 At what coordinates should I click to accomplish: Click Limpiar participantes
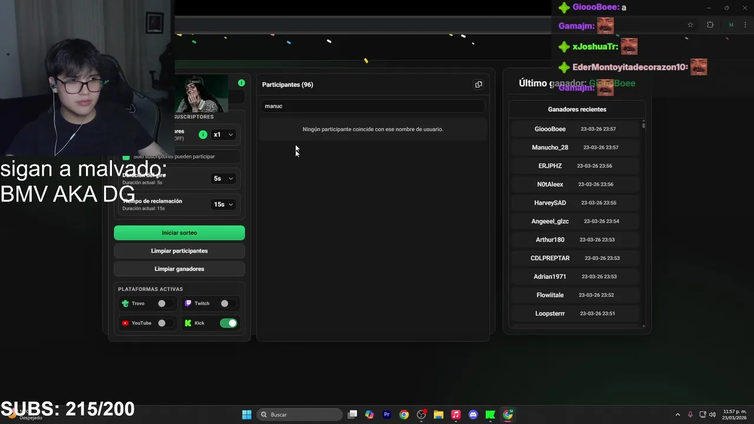pyautogui.click(x=179, y=251)
